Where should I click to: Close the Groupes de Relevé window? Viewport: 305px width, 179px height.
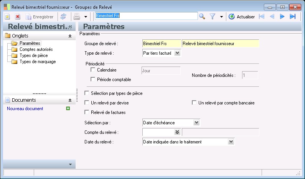295,7
